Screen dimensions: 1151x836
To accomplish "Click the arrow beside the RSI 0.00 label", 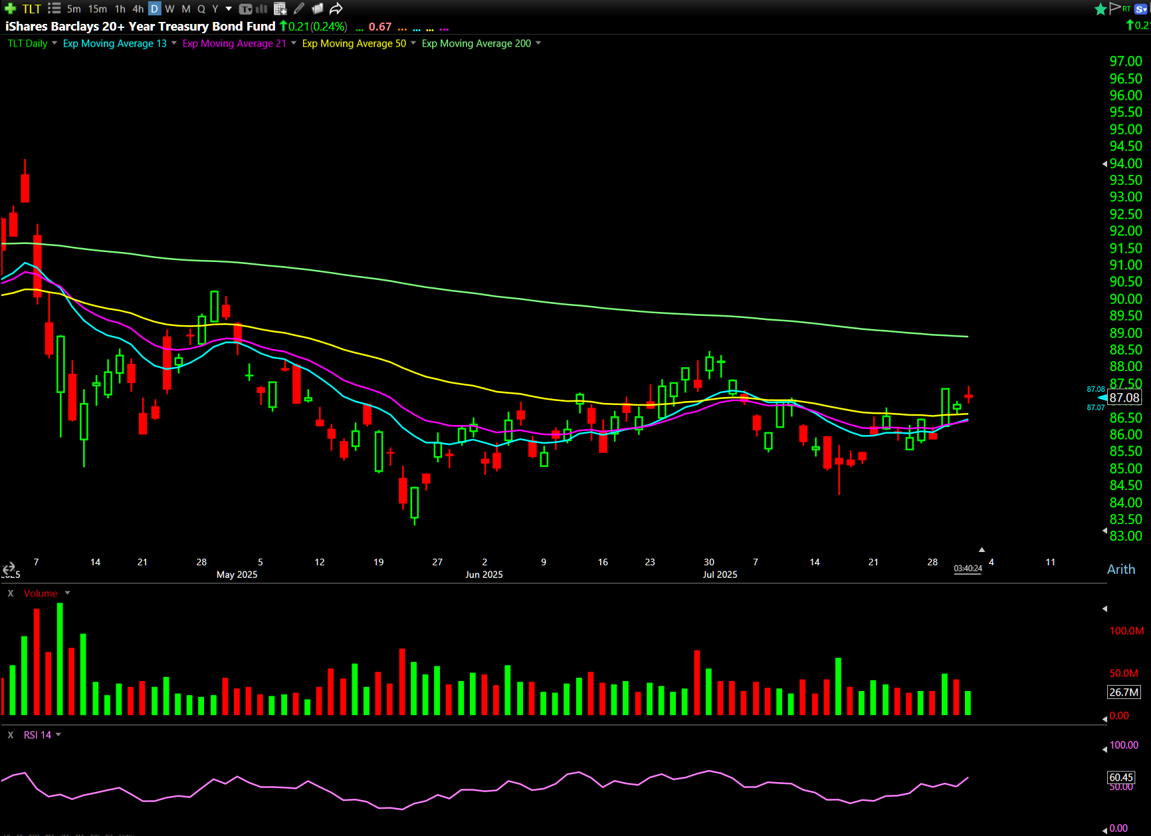I will (x=1104, y=830).
